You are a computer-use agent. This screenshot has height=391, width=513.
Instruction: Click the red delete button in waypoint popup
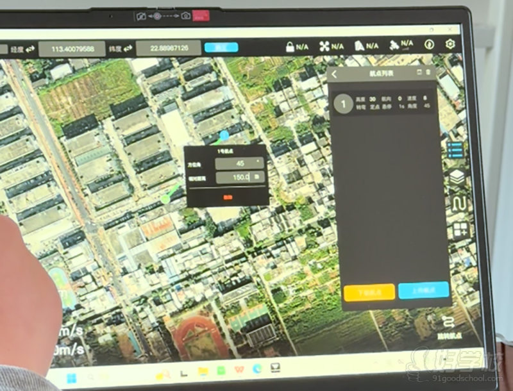[x=228, y=197]
